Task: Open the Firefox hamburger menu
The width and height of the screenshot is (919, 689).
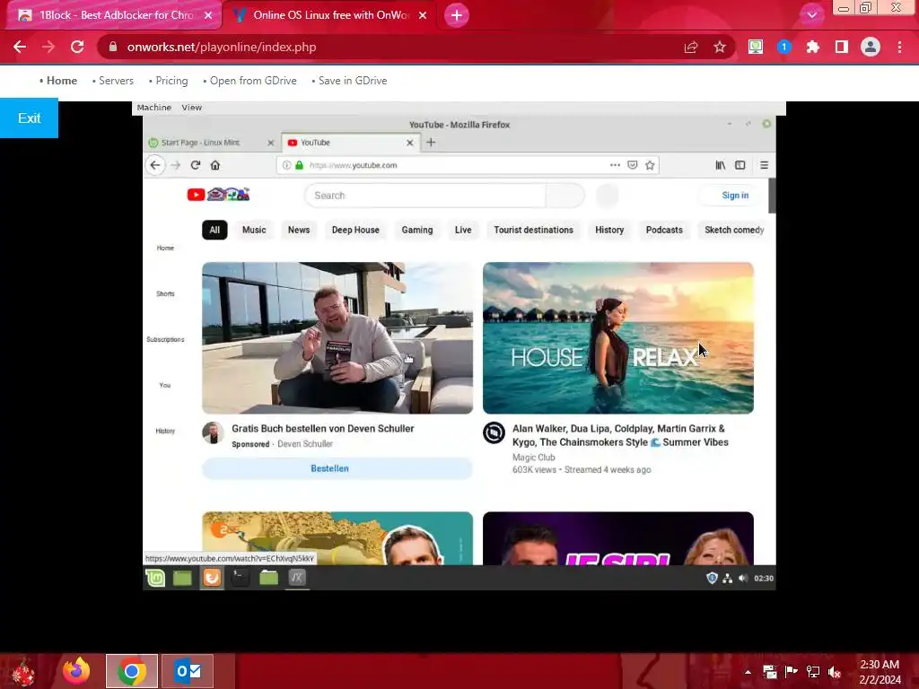Action: click(x=765, y=165)
